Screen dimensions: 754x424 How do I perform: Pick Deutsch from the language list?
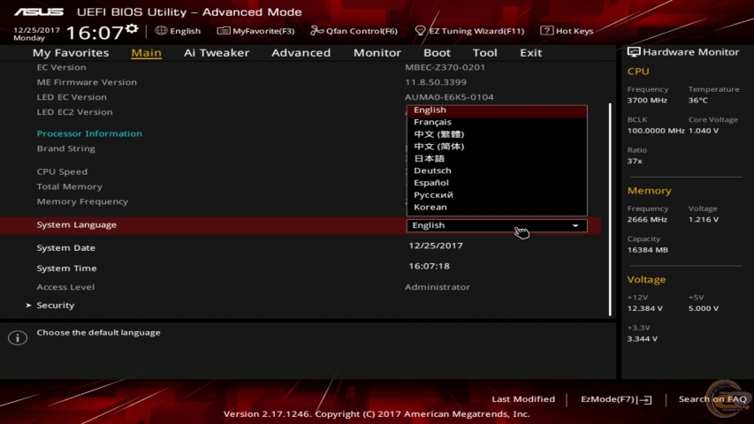(497, 170)
